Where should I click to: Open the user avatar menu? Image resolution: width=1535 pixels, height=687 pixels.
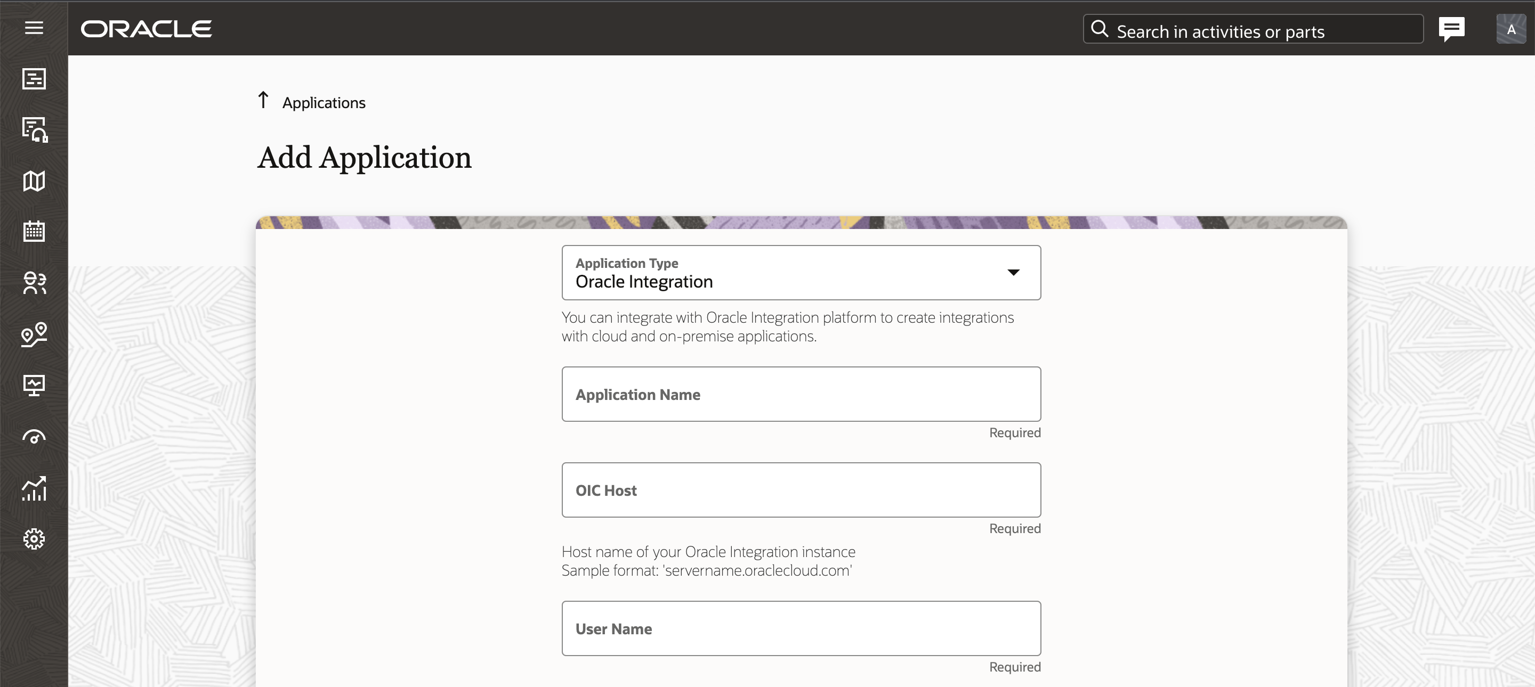click(1510, 29)
